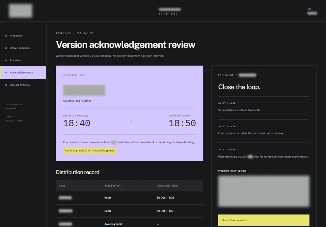Click The Foundry Hall Melbourne venue label

point(15,107)
